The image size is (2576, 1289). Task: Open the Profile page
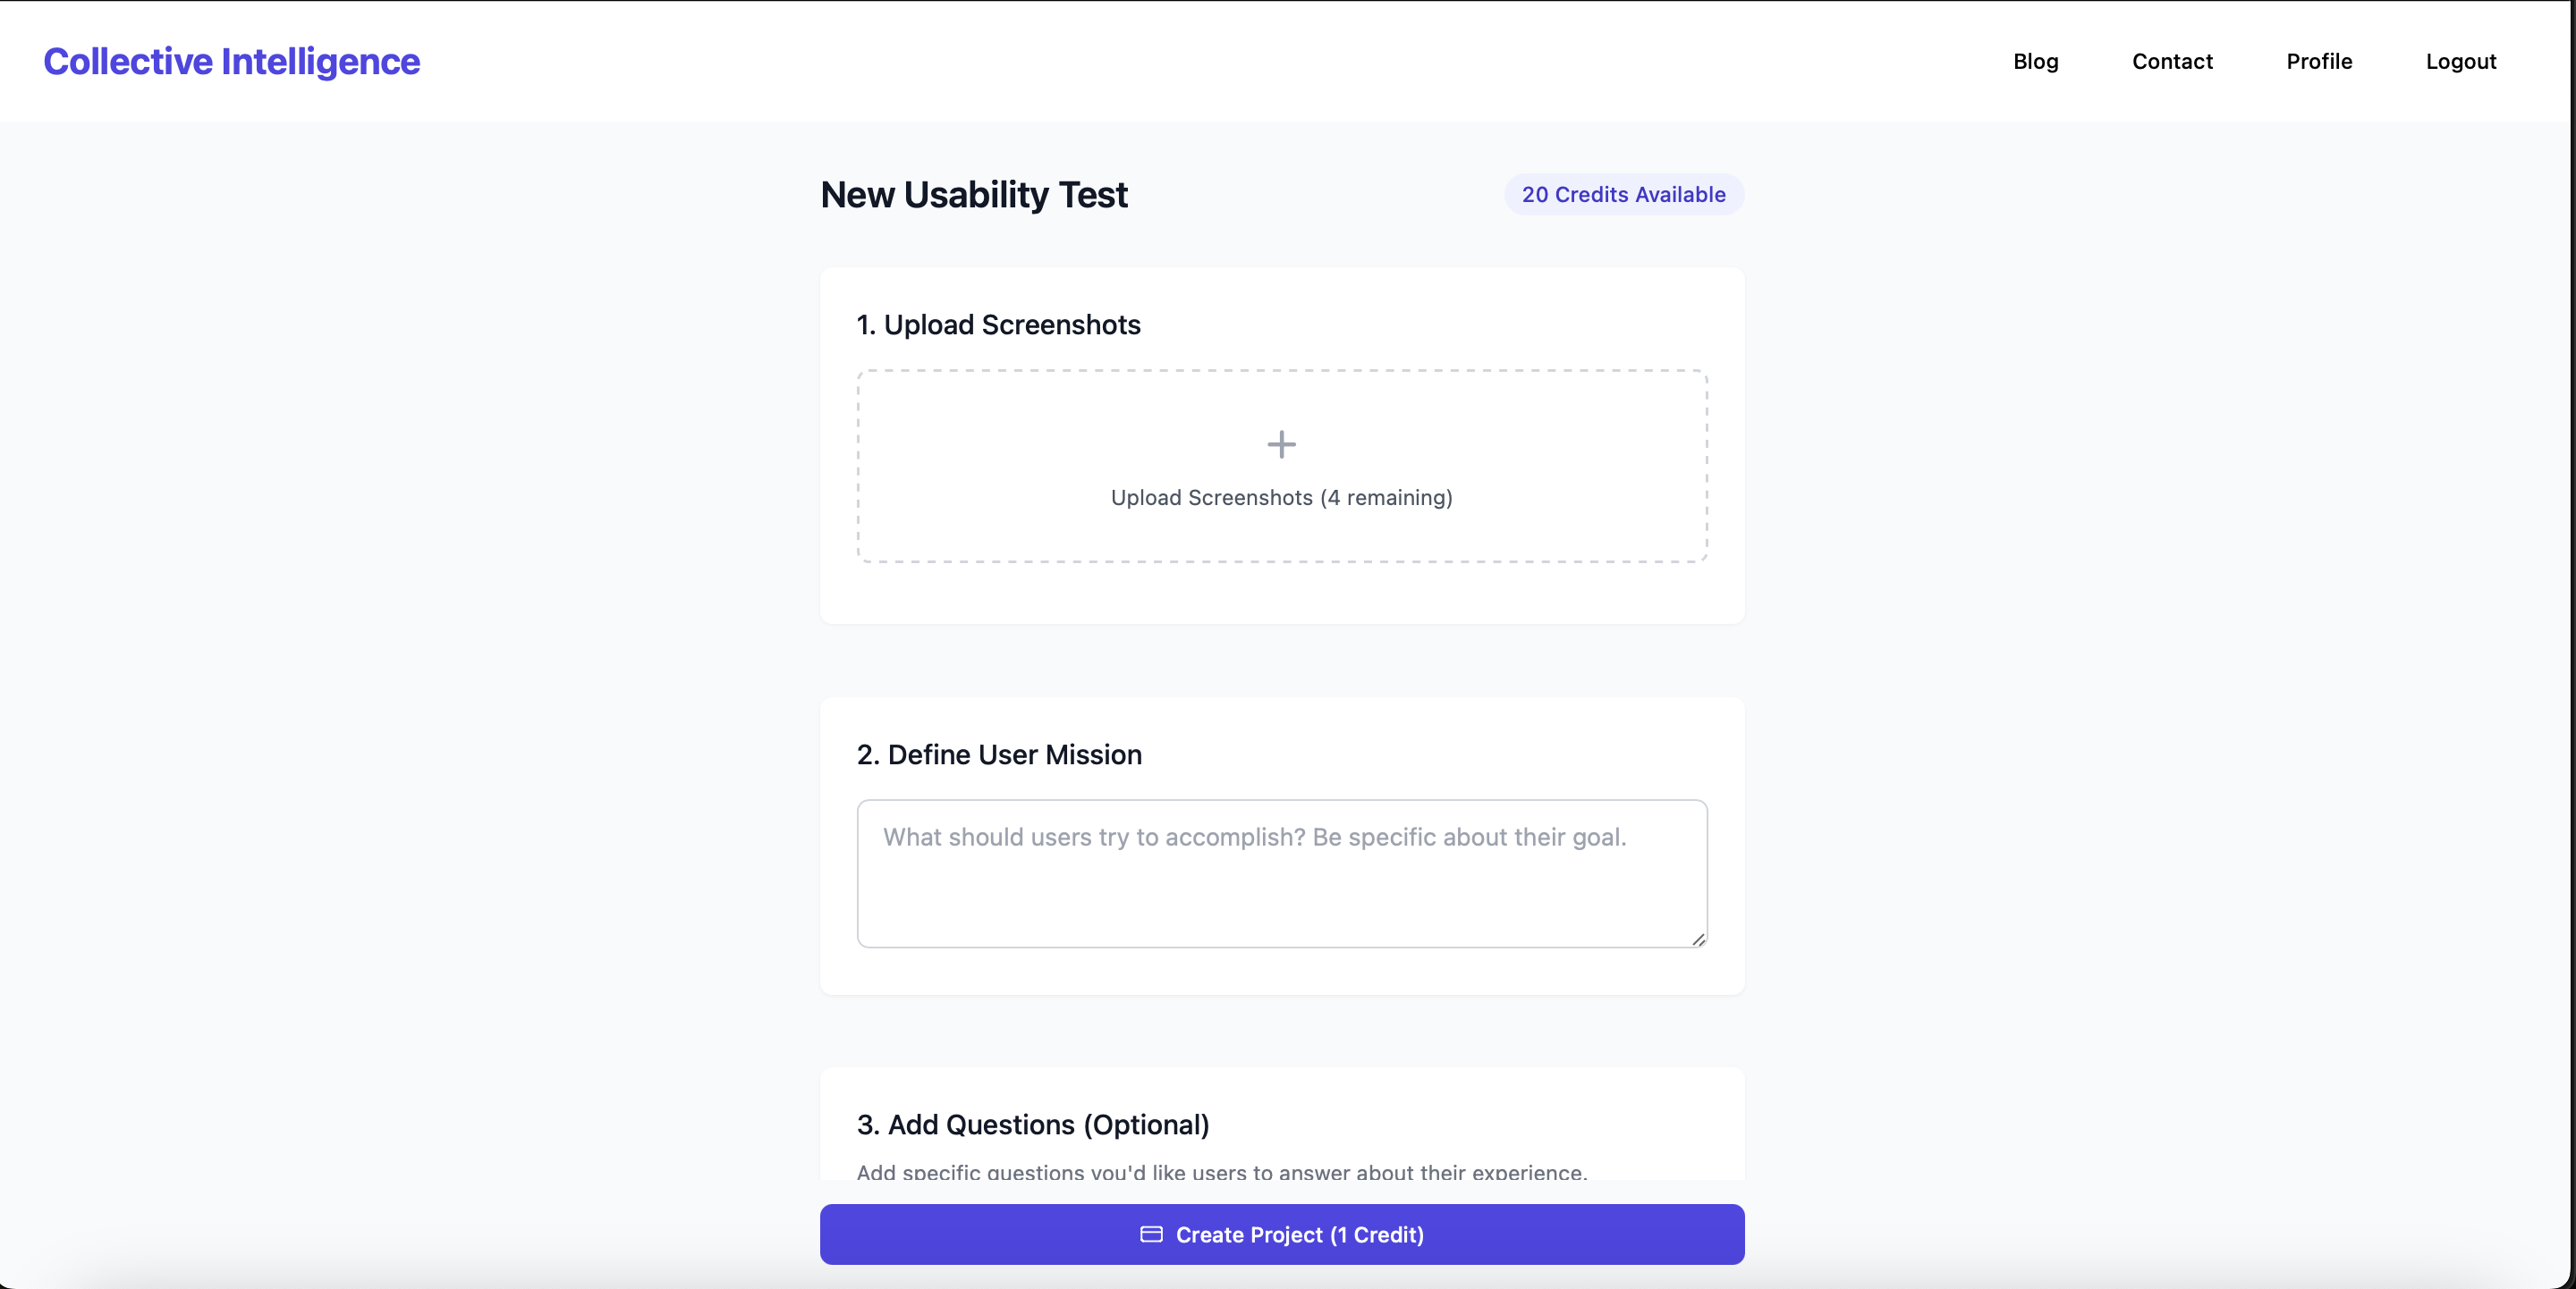pyautogui.click(x=2319, y=61)
